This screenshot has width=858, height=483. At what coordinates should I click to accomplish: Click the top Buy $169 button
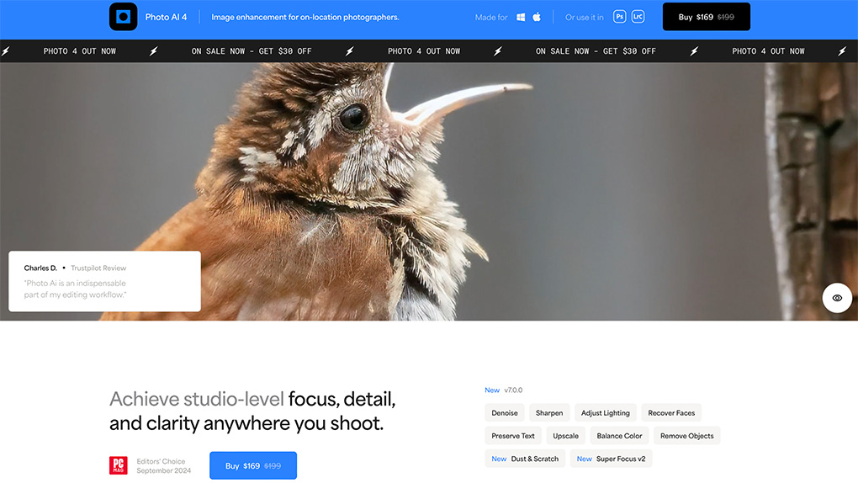[706, 17]
